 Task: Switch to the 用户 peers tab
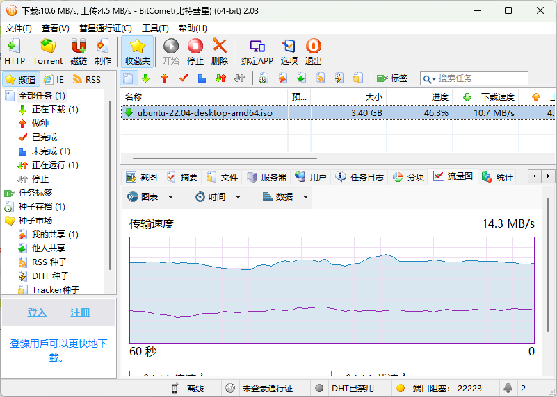[311, 177]
